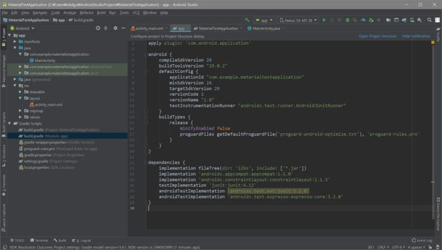Open the Logcat tool window button
Viewport: 442px width, 250px height.
click(81, 240)
